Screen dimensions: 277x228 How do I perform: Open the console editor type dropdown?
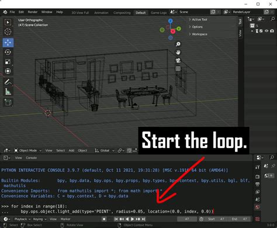tap(7, 158)
